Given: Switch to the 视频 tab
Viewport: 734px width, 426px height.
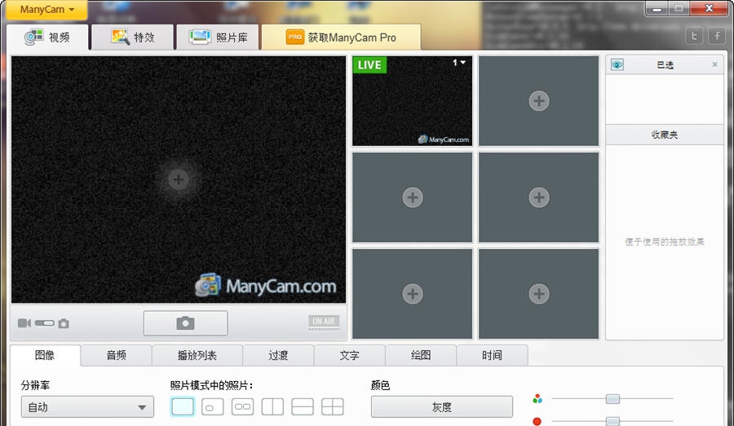Looking at the screenshot, I should [47, 37].
